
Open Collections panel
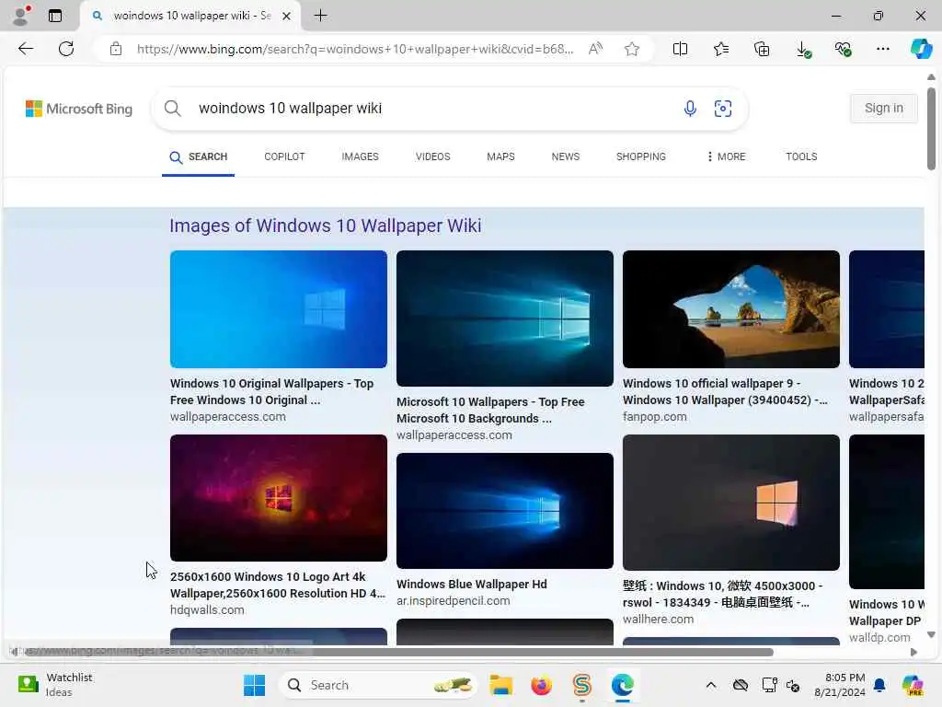761,49
